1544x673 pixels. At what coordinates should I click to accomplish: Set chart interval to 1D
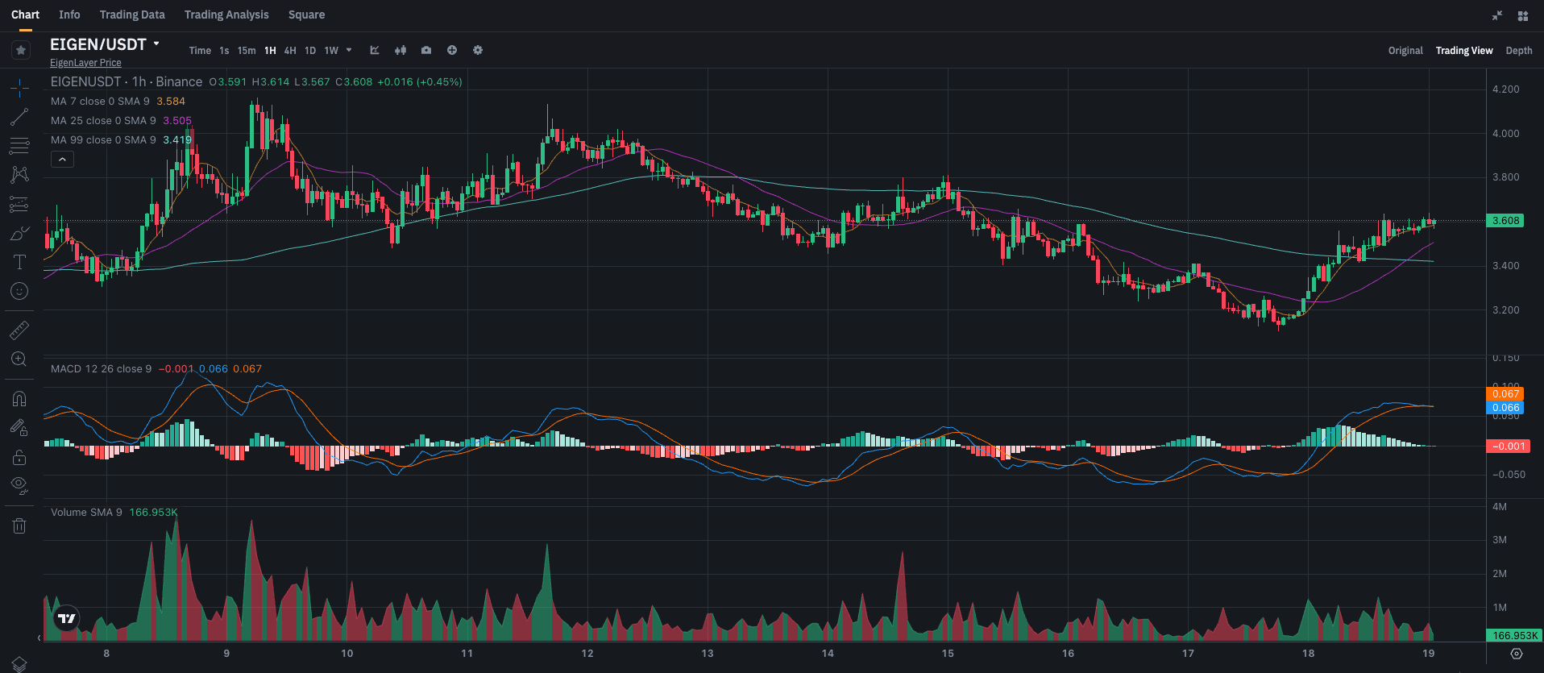coord(310,50)
